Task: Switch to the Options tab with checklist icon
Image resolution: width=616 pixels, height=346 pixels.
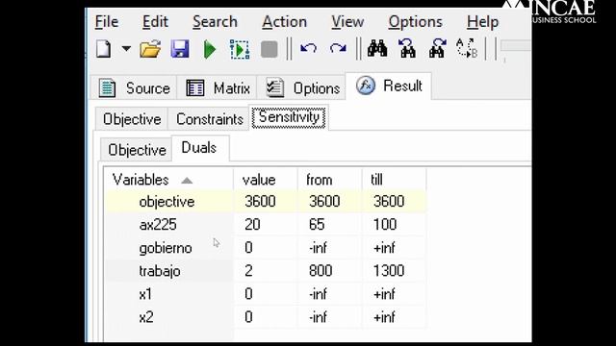Action: (301, 87)
